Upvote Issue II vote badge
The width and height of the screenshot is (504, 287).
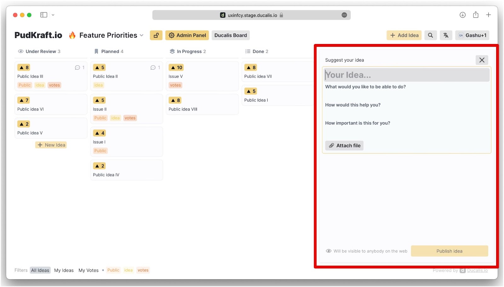(x=100, y=100)
